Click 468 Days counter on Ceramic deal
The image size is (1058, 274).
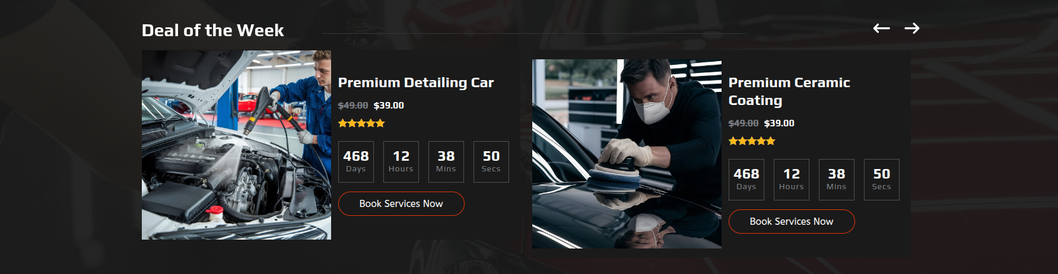click(746, 180)
